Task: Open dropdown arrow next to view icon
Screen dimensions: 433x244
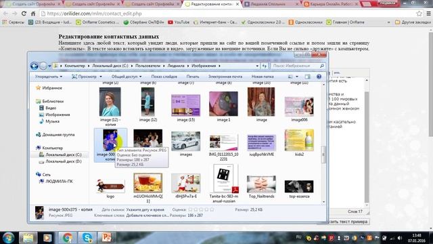Action: tap(297, 77)
